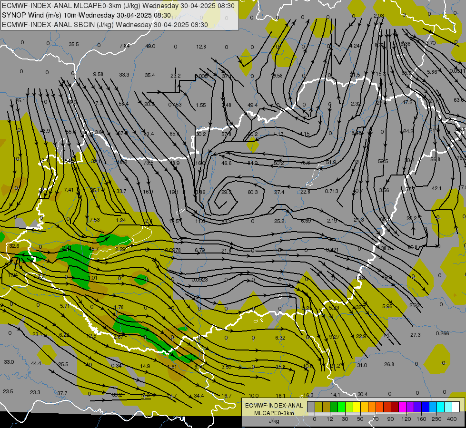Click the pure yellow legend swatch

tap(357, 407)
